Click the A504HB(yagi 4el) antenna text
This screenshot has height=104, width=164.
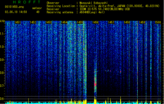[92, 12]
